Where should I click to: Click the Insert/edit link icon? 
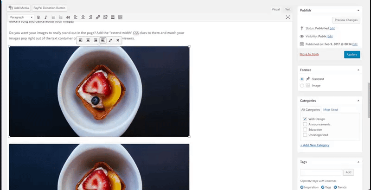98,17
